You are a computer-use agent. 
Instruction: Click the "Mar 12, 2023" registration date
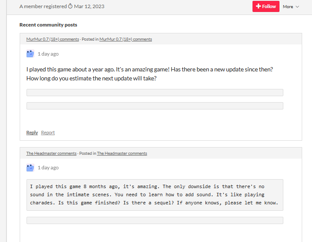click(89, 6)
